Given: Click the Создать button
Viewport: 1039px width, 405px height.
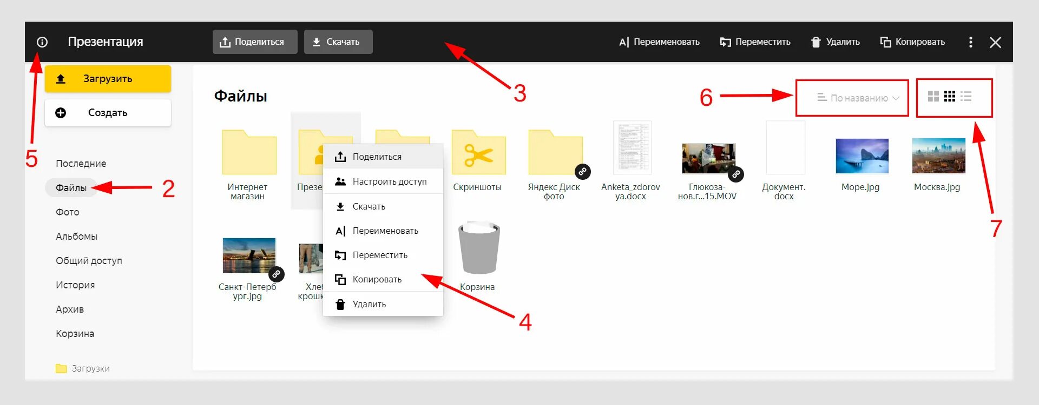Looking at the screenshot, I should pos(108,113).
